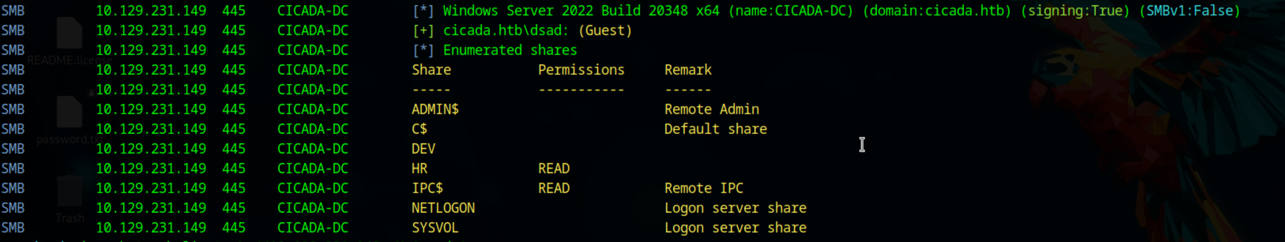Click the Remark column header
1285x242 pixels.
688,70
